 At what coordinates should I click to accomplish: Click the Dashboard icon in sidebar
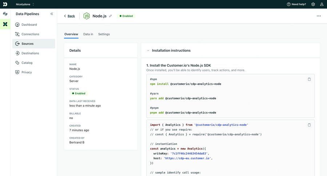click(17, 25)
